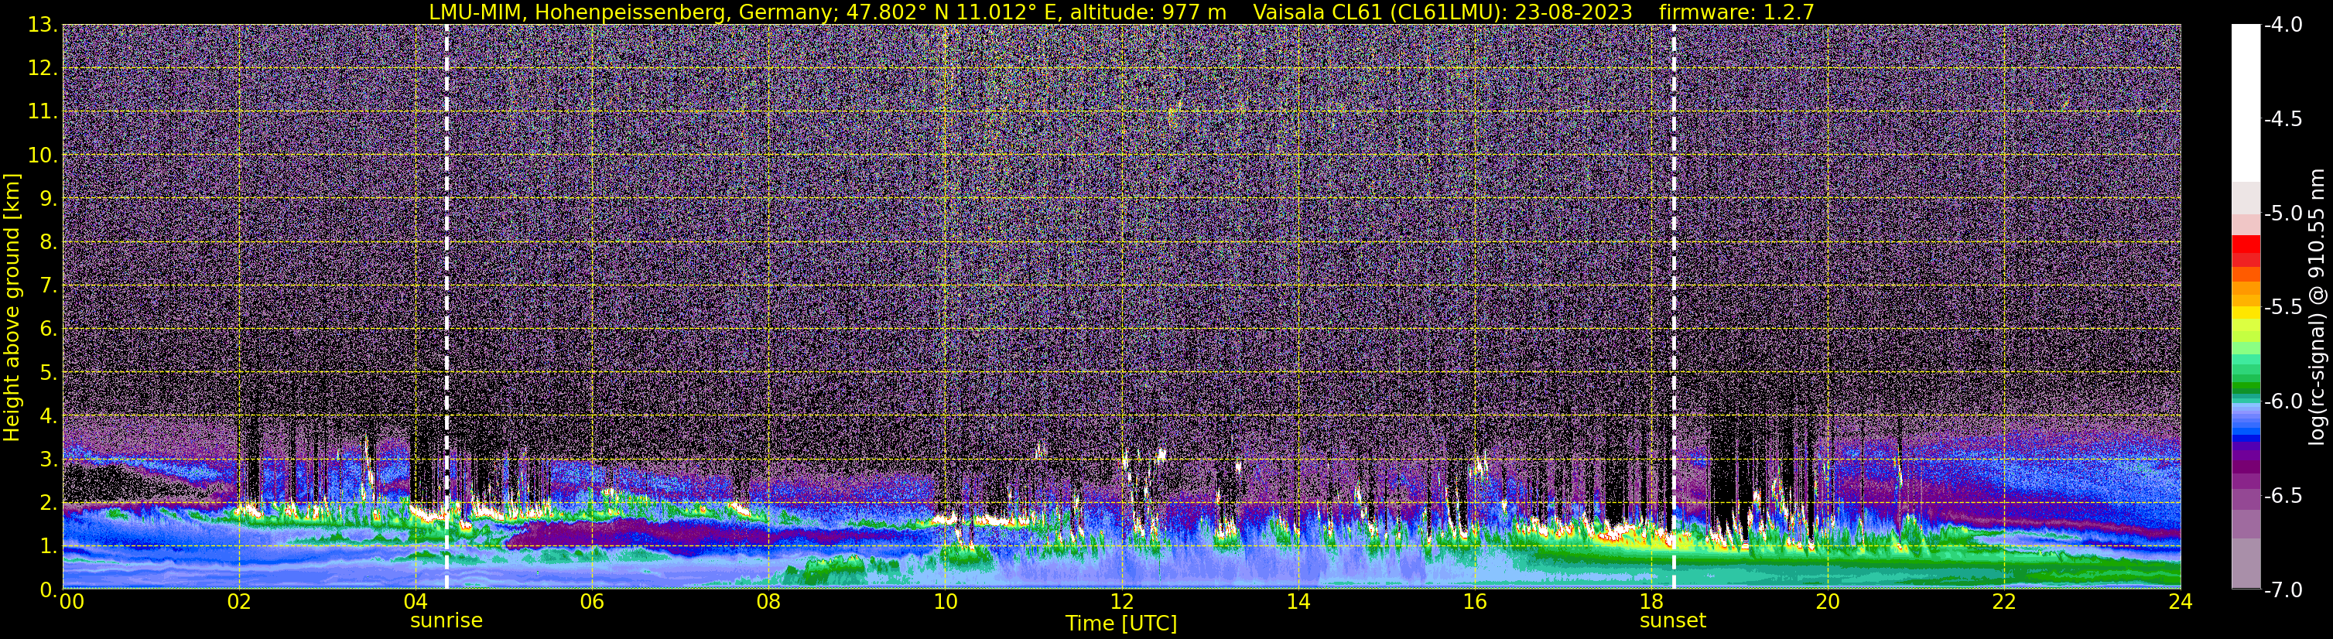Click the '12' time axis tick label
Image resolution: width=2333 pixels, height=639 pixels.
click(1122, 602)
